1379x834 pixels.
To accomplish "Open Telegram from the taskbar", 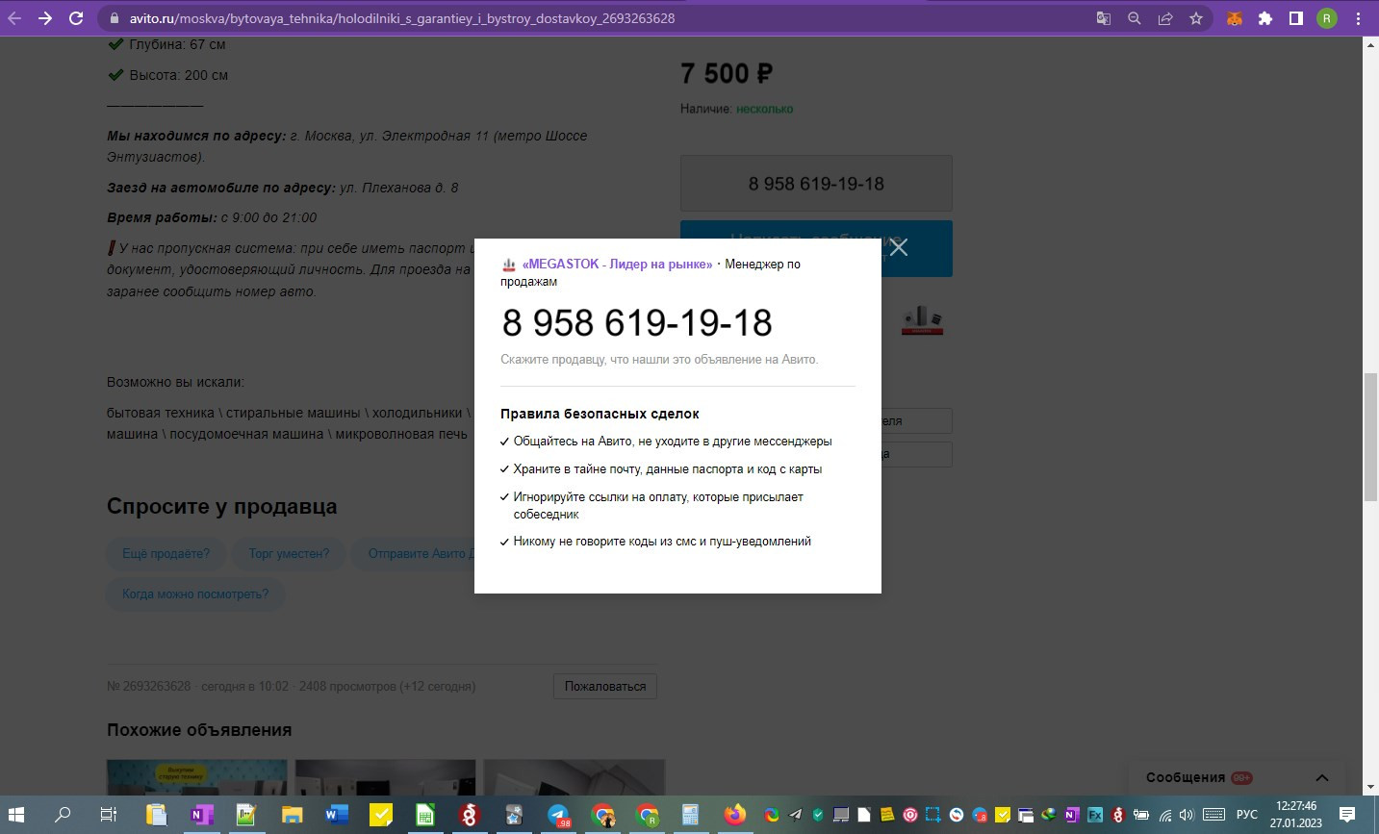I will [559, 816].
